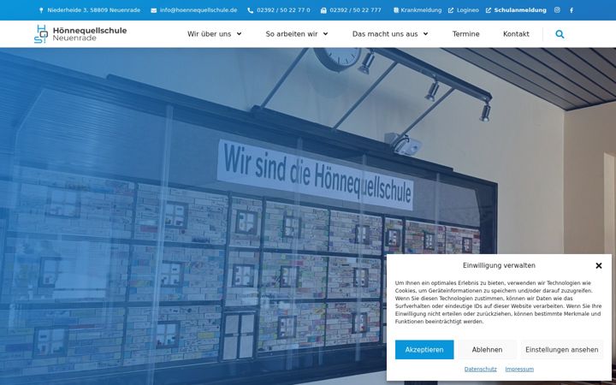The image size is (616, 385).
Task: Open the Wir über uns menu
Action: pyautogui.click(x=209, y=33)
